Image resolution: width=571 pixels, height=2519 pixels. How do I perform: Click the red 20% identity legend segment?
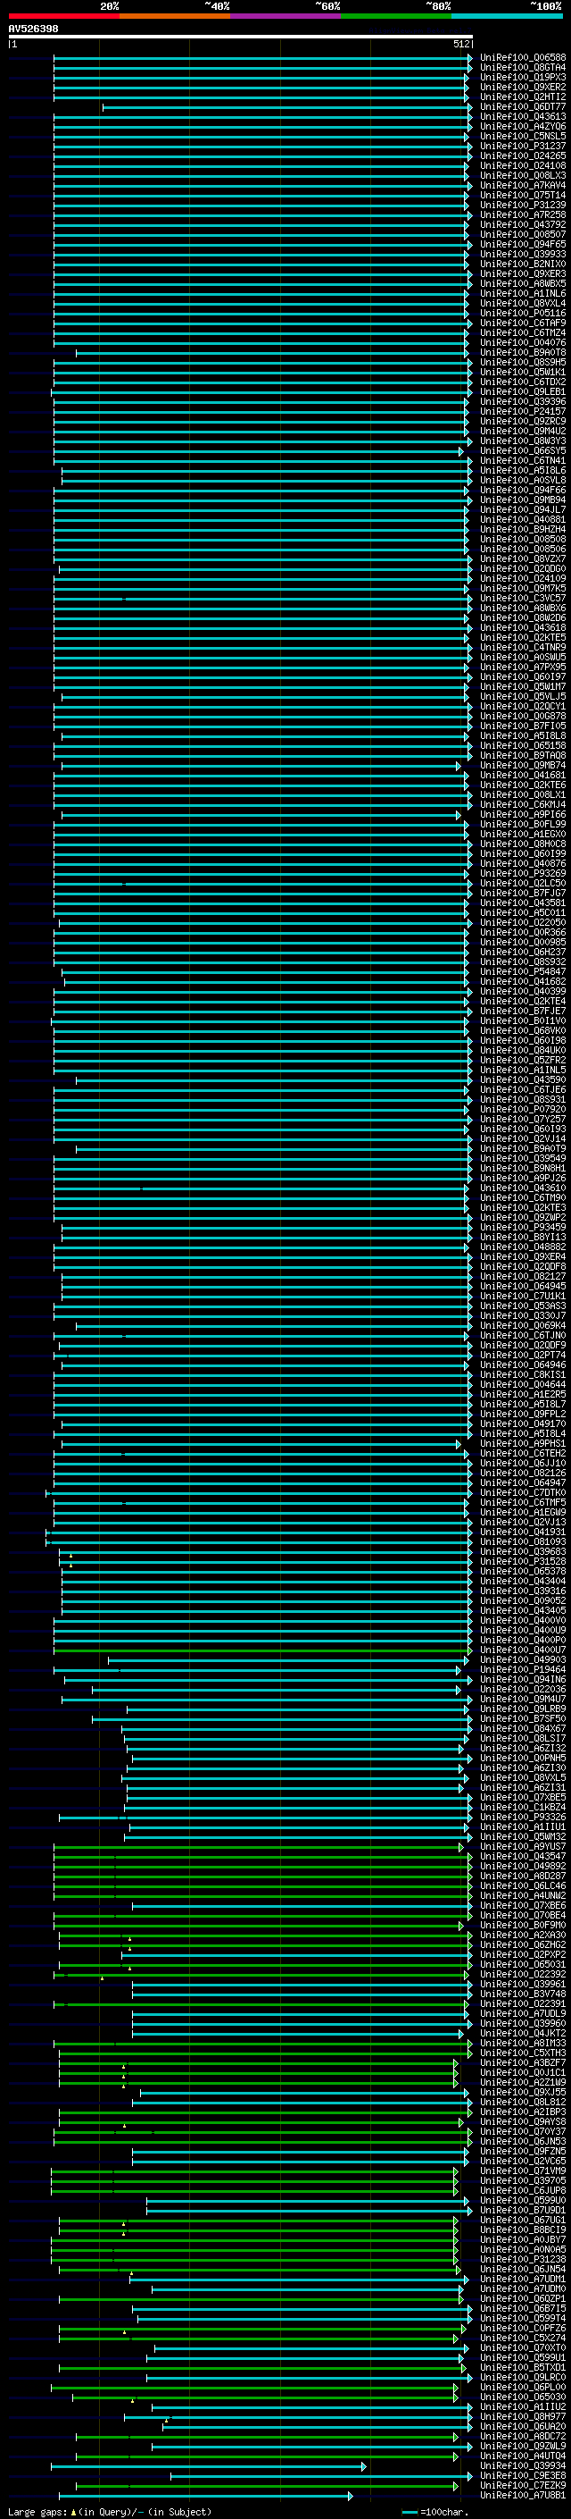(63, 17)
